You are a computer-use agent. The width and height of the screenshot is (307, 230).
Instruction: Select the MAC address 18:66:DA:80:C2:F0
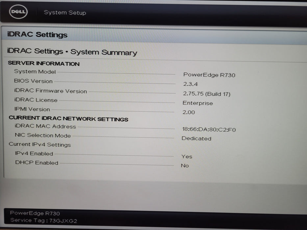coord(209,129)
